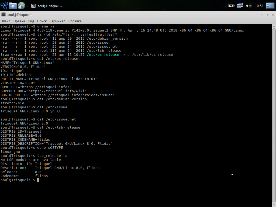Viewport: 276px width, 207px height.
Task: Click the DISTRIB_DESCRIPTION line
Action: pos(57,144)
